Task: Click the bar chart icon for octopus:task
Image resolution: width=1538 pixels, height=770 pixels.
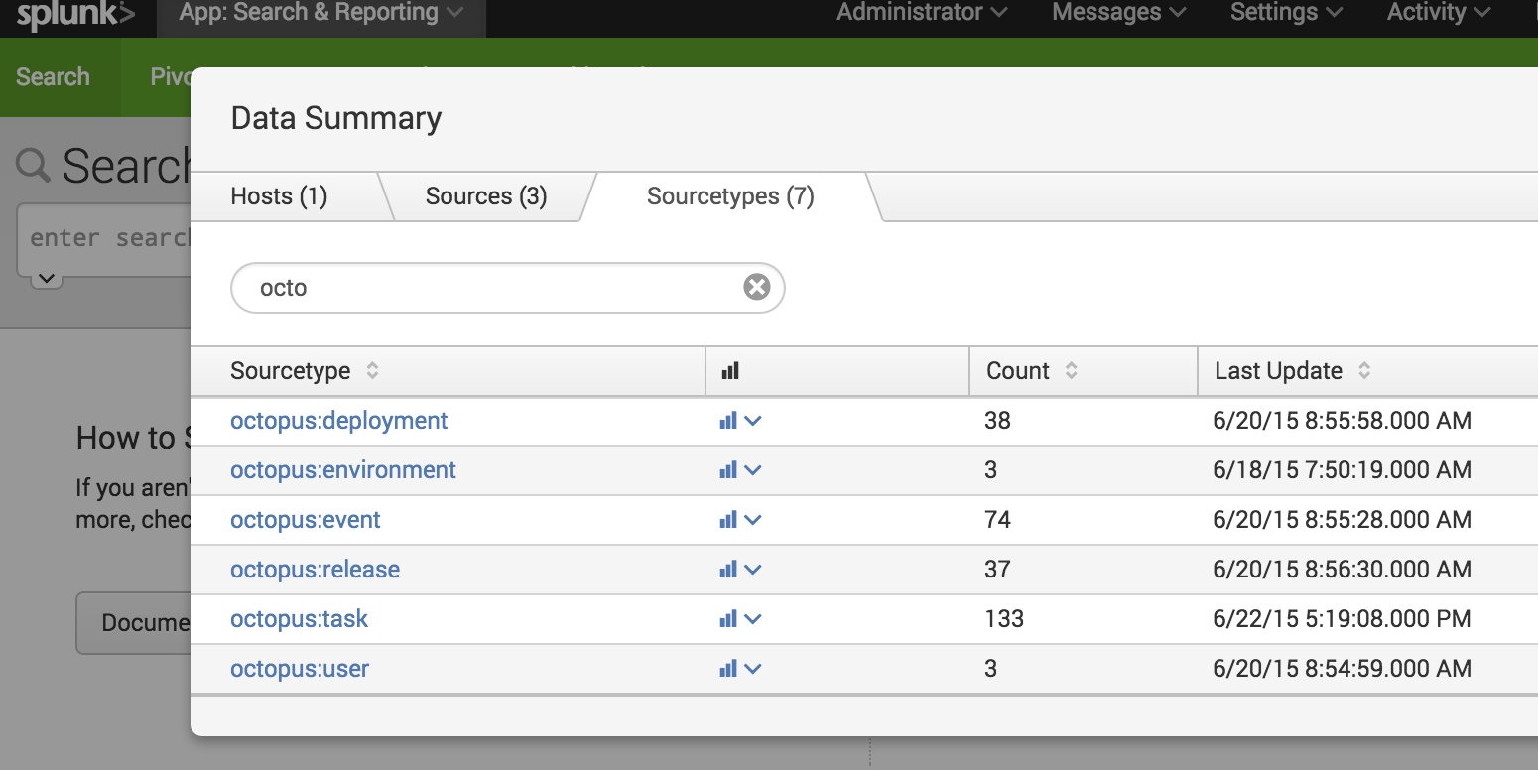Action: pos(730,618)
